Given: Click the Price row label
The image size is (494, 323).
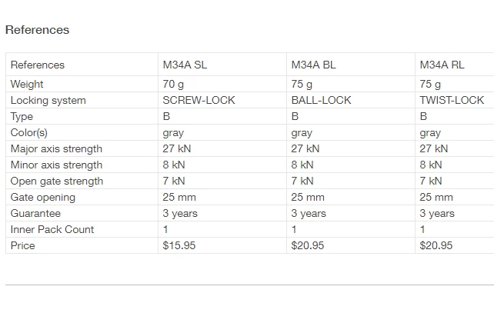Looking at the screenshot, I should (x=23, y=245).
